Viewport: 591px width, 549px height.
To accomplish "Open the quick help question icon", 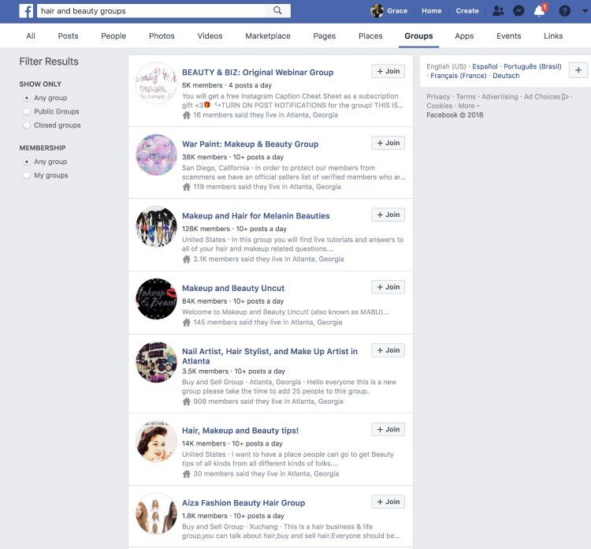I will click(564, 11).
